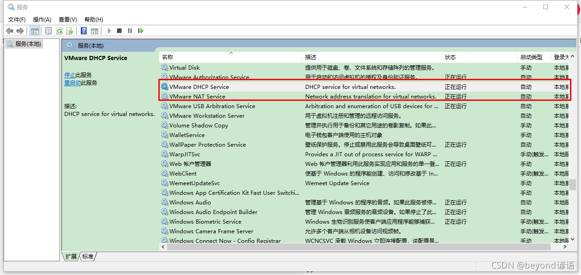Select the Windows App Certification Kit Fast User row
This screenshot has width=581, height=275.
pyautogui.click(x=365, y=192)
